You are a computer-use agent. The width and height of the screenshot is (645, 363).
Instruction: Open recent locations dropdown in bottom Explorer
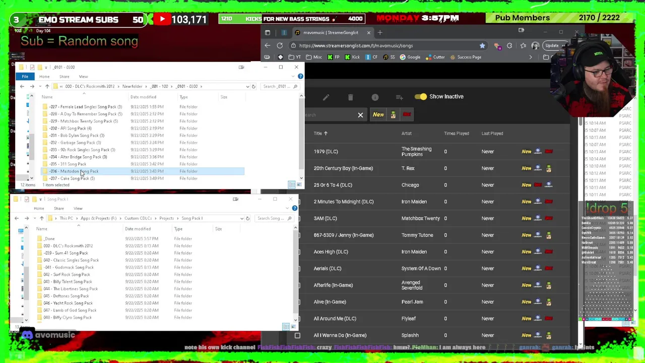[x=34, y=218]
